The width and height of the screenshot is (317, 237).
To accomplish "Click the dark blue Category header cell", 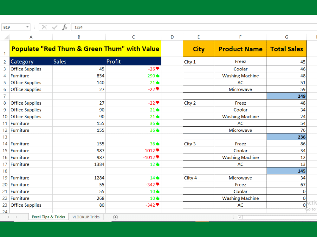I will tap(21, 61).
